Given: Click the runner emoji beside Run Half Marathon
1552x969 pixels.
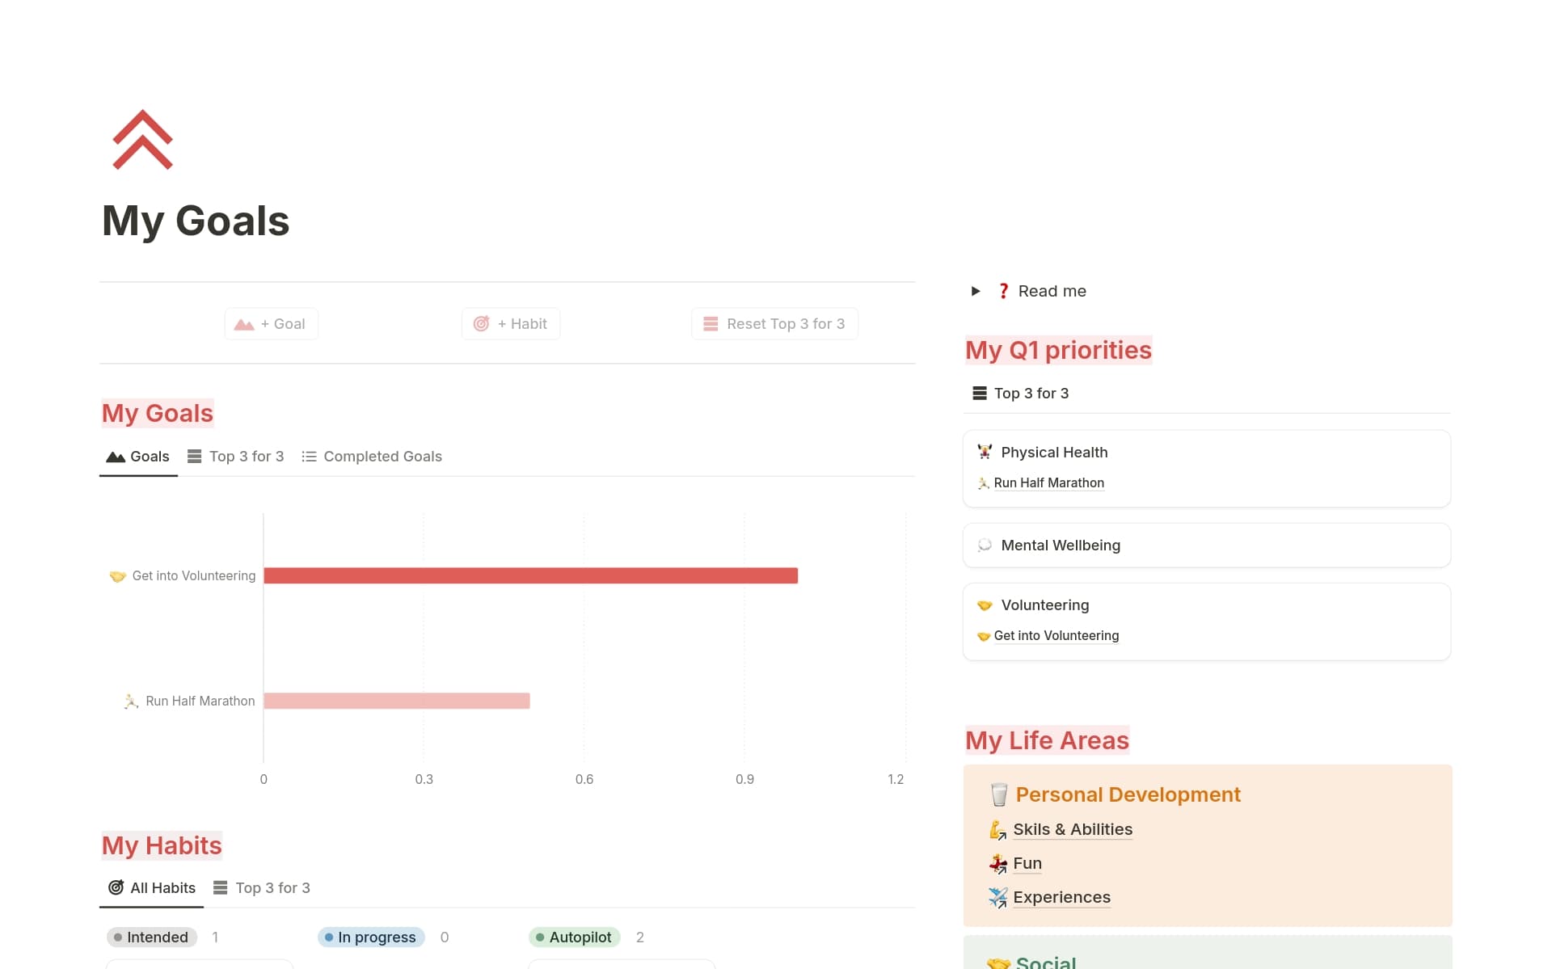Looking at the screenshot, I should pos(982,482).
